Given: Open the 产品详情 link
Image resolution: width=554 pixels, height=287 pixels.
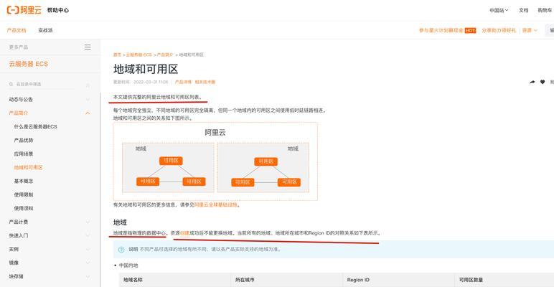Looking at the screenshot, I should [183, 82].
